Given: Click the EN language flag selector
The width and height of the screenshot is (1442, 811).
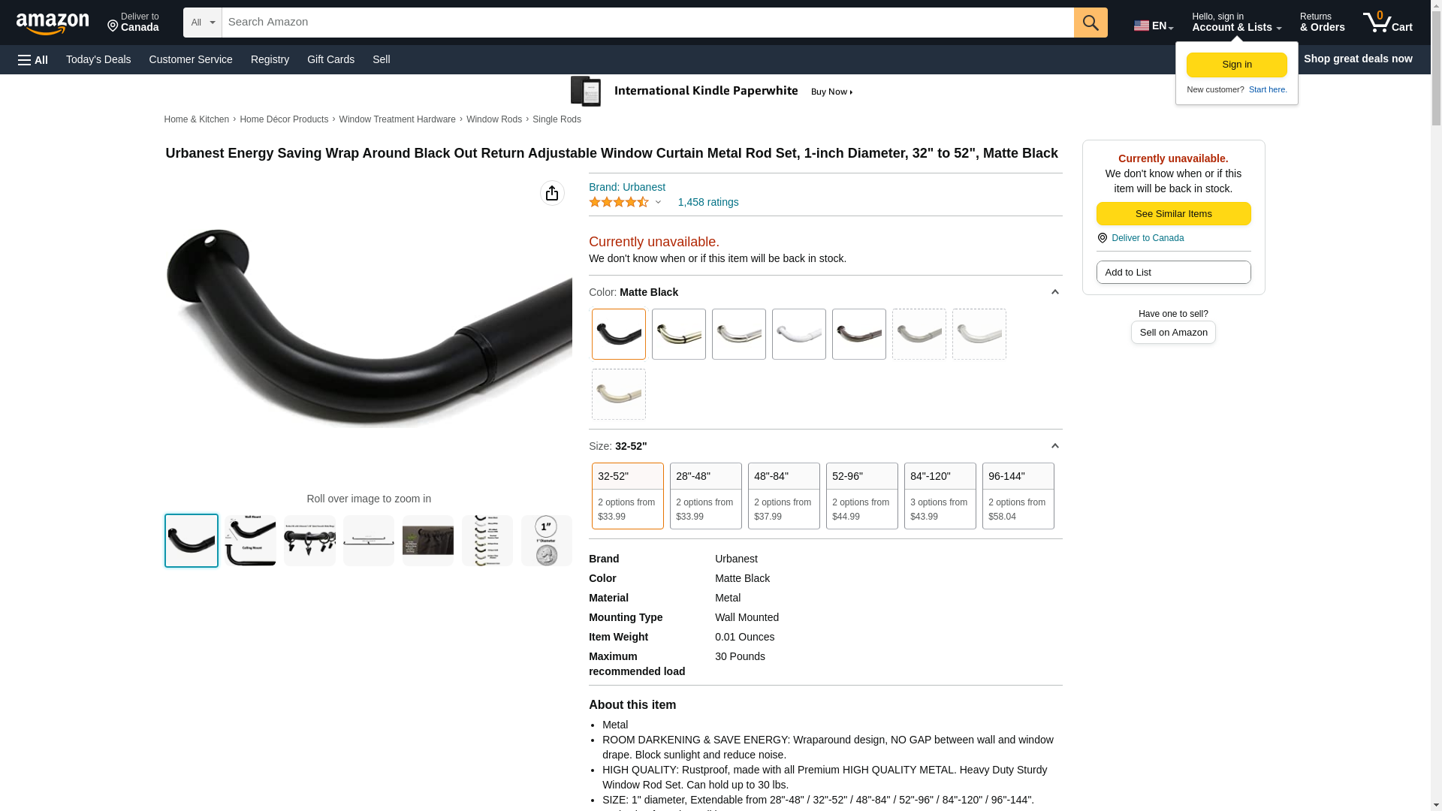Looking at the screenshot, I should tap(1154, 26).
